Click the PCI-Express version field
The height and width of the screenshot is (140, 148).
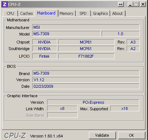coord(93,102)
